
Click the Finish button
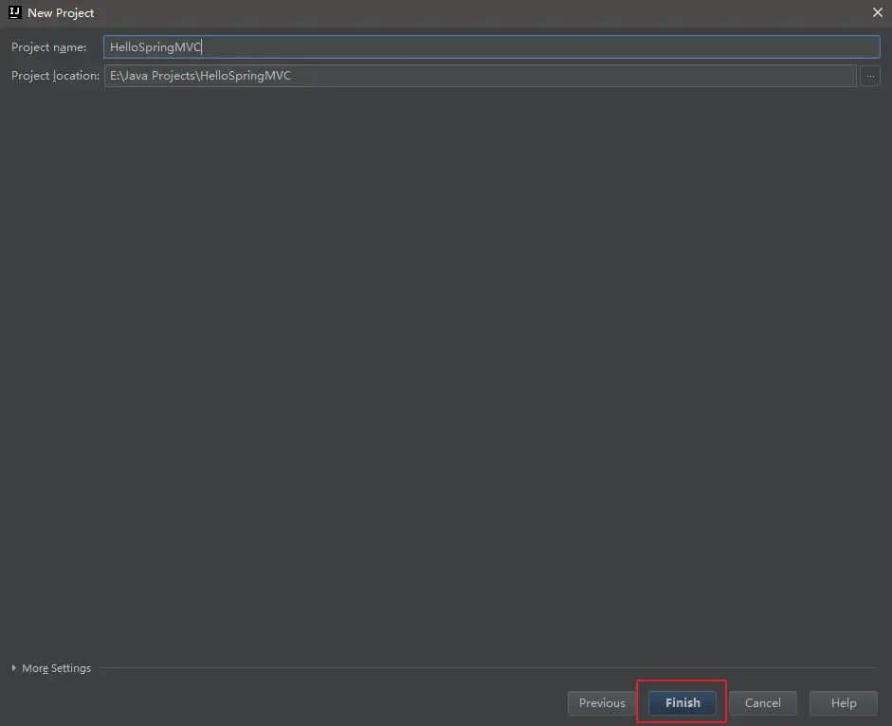[x=683, y=702]
